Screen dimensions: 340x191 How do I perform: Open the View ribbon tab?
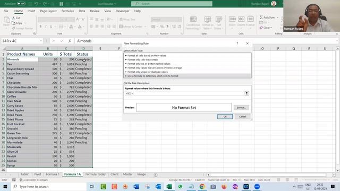pyautogui.click(x=107, y=11)
